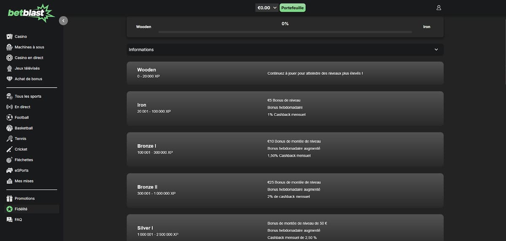The width and height of the screenshot is (506, 241).
Task: Click '2% de cashback mensuel' text
Action: coord(288,197)
